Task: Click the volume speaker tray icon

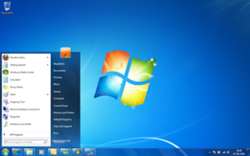Action: pyautogui.click(x=228, y=152)
